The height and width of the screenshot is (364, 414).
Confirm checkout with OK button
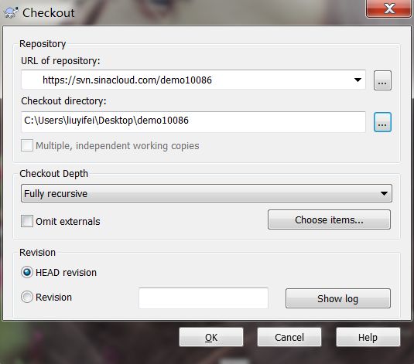(211, 337)
